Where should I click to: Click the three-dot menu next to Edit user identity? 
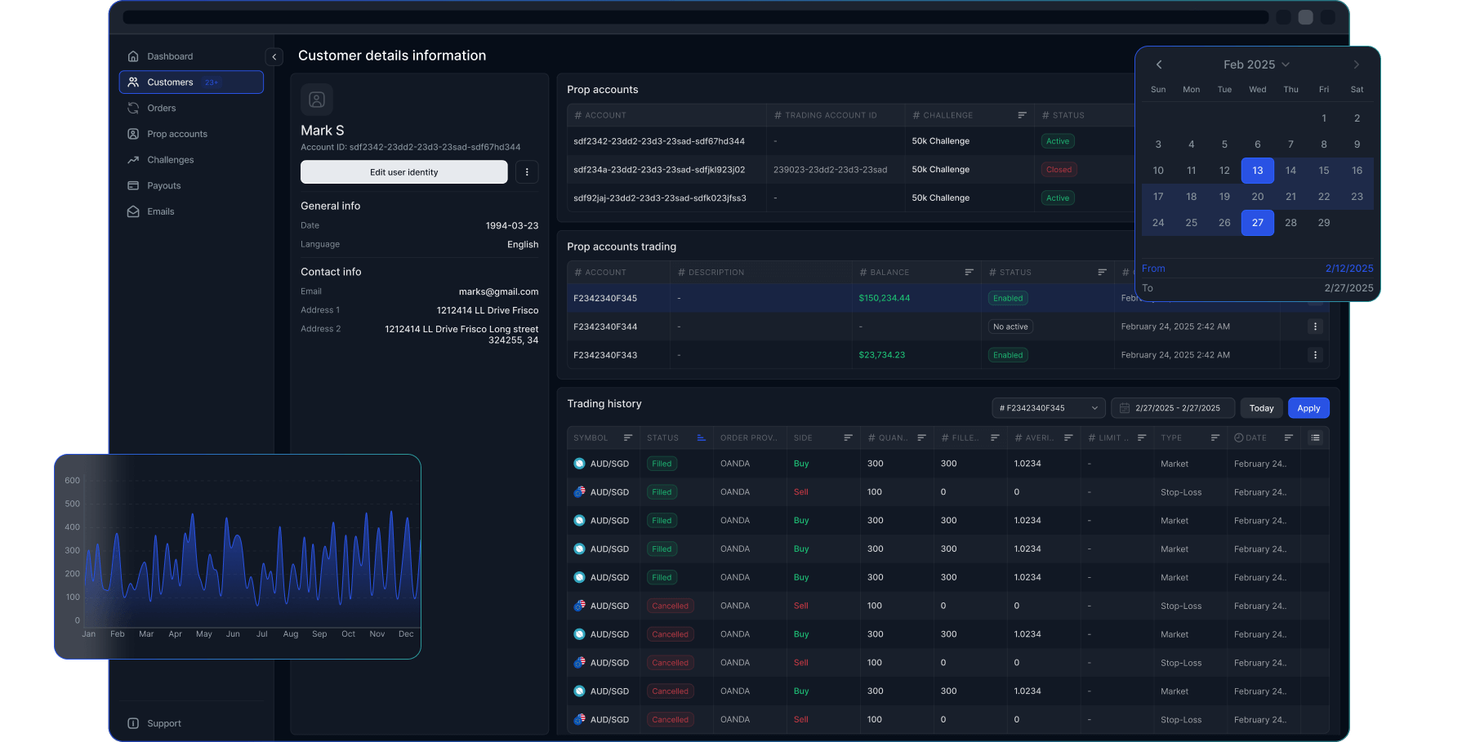(527, 172)
